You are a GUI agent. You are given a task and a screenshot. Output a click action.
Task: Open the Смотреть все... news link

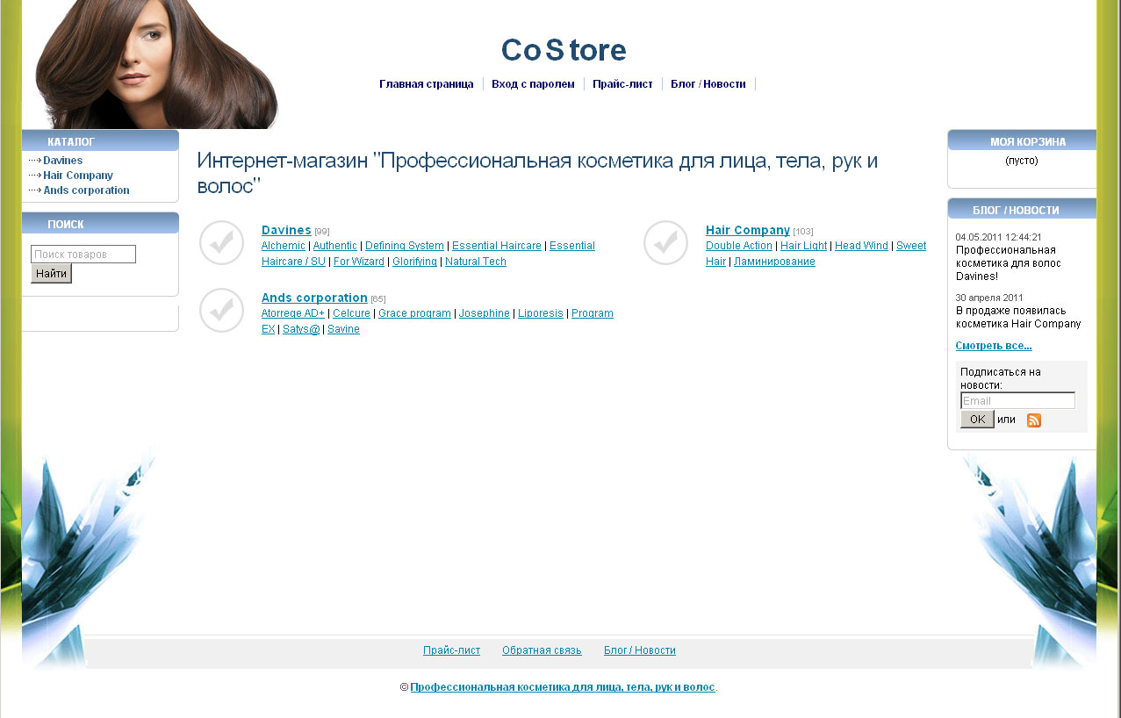tap(993, 345)
